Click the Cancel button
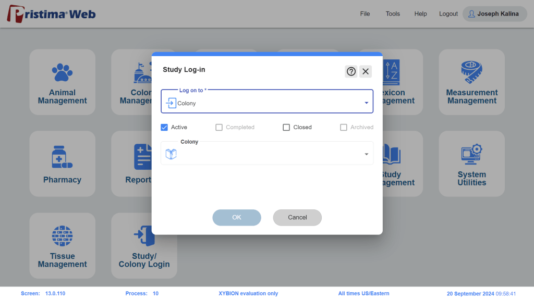The width and height of the screenshot is (534, 300). (x=297, y=217)
